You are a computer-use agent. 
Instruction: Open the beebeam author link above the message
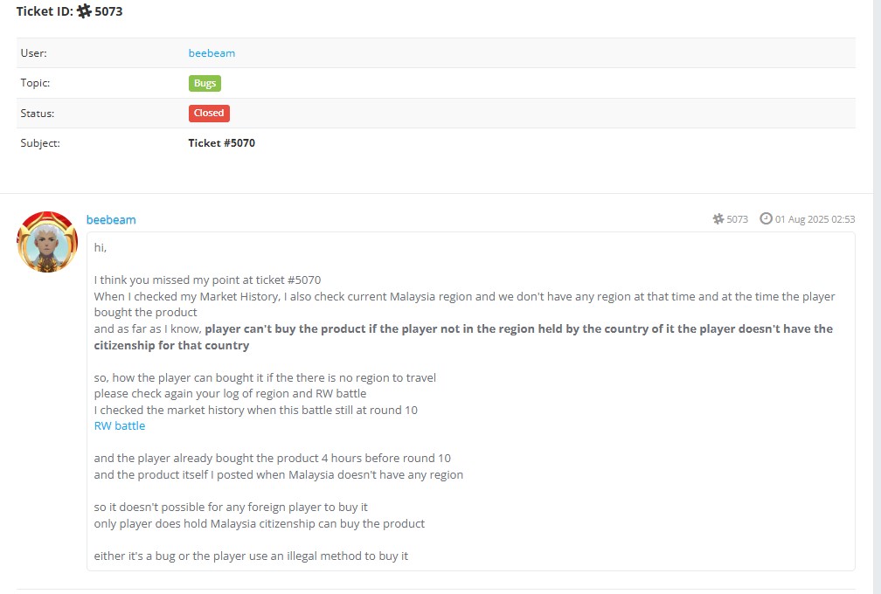pos(111,219)
